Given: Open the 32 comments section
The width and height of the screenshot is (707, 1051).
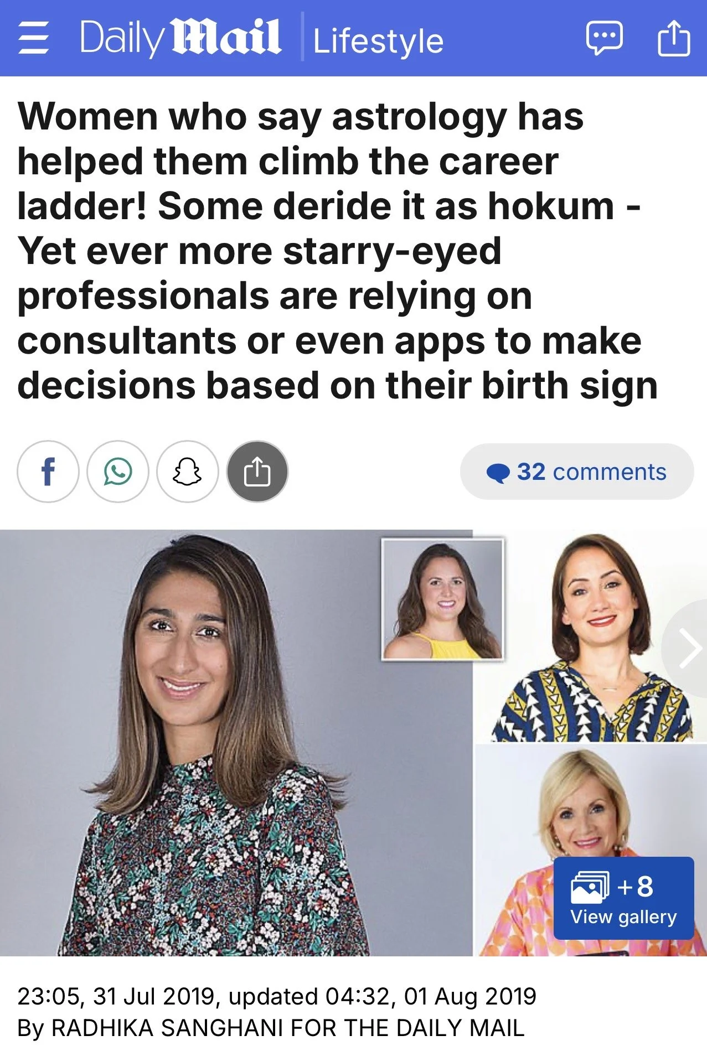Looking at the screenshot, I should click(576, 472).
